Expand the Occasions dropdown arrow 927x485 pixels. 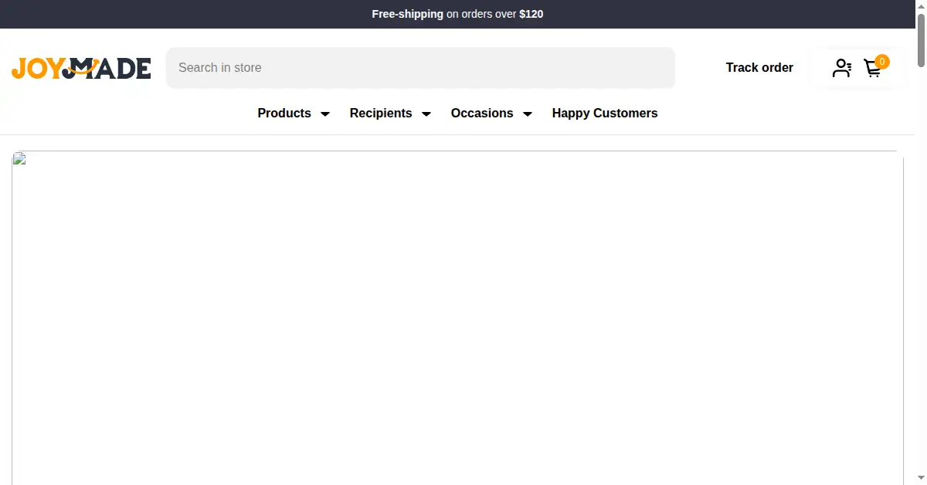point(528,114)
